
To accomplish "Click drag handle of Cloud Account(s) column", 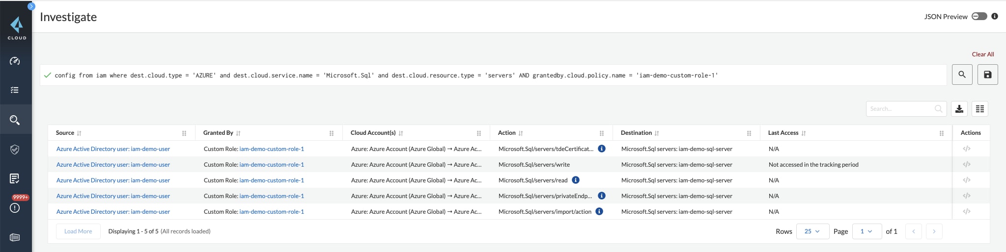I will (x=479, y=133).
